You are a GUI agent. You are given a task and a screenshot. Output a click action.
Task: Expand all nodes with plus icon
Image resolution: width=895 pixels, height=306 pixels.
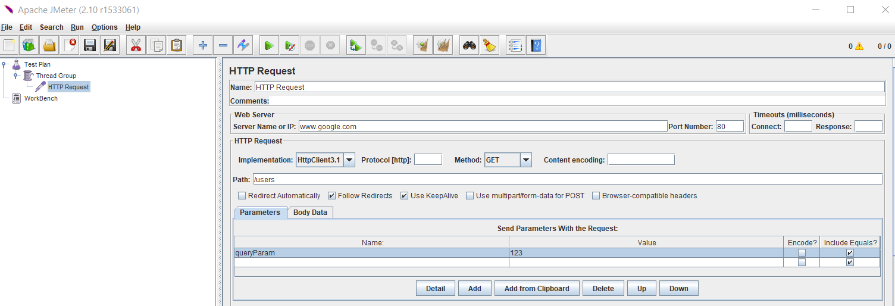click(203, 45)
